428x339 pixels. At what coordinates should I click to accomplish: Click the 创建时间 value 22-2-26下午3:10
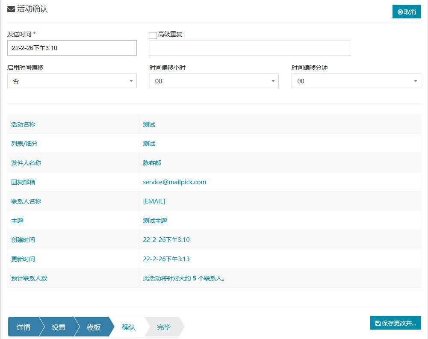tap(166, 240)
